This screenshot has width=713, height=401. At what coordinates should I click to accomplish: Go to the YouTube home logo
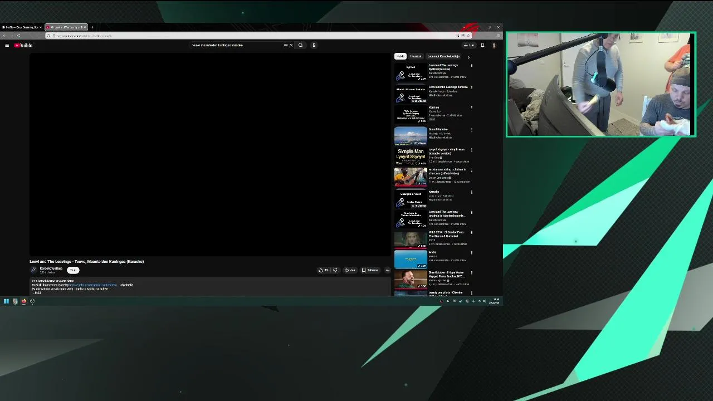pos(23,45)
